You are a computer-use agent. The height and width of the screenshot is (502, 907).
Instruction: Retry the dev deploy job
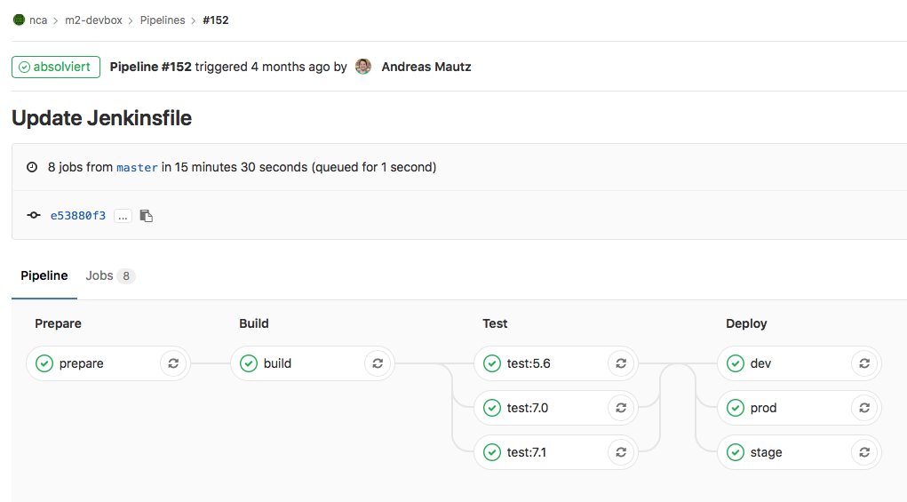(x=864, y=363)
